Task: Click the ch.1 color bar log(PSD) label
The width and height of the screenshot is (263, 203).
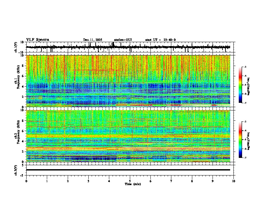Action: [x=249, y=86]
